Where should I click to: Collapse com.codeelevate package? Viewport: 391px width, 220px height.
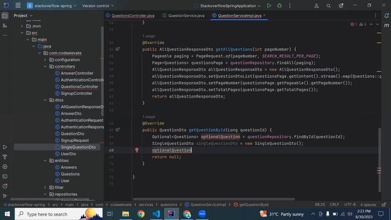[39, 53]
